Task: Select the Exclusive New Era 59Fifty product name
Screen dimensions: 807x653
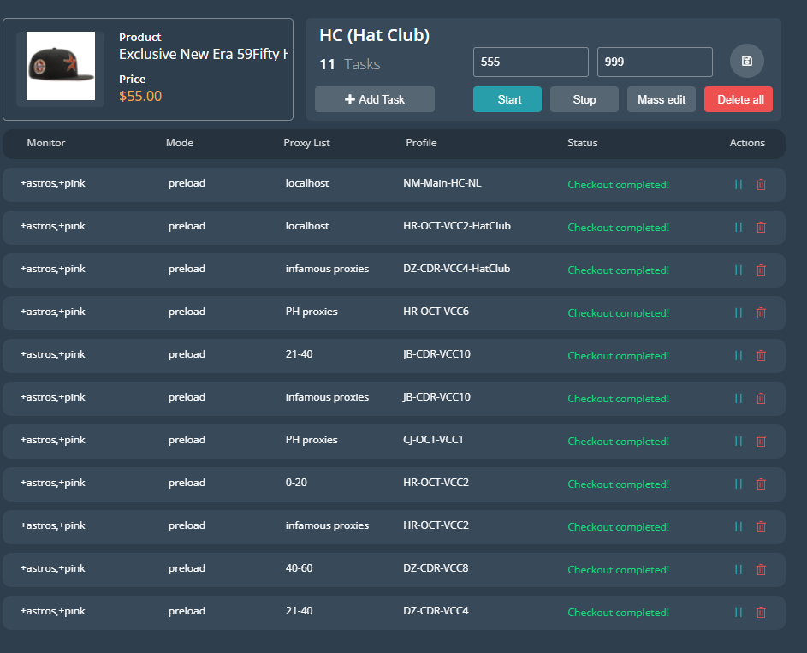Action: tap(204, 54)
